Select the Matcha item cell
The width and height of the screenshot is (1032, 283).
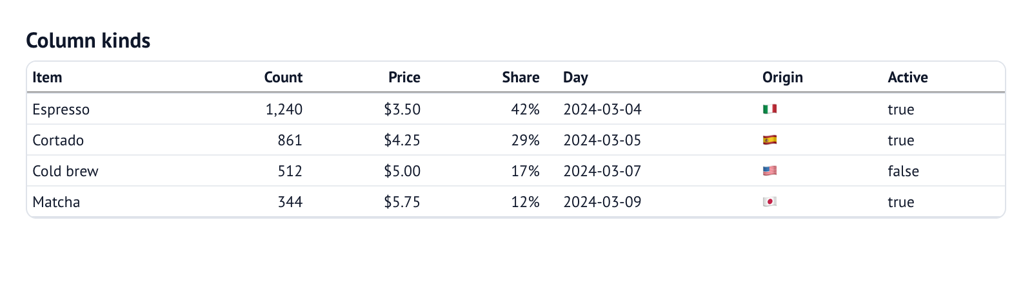coord(56,202)
